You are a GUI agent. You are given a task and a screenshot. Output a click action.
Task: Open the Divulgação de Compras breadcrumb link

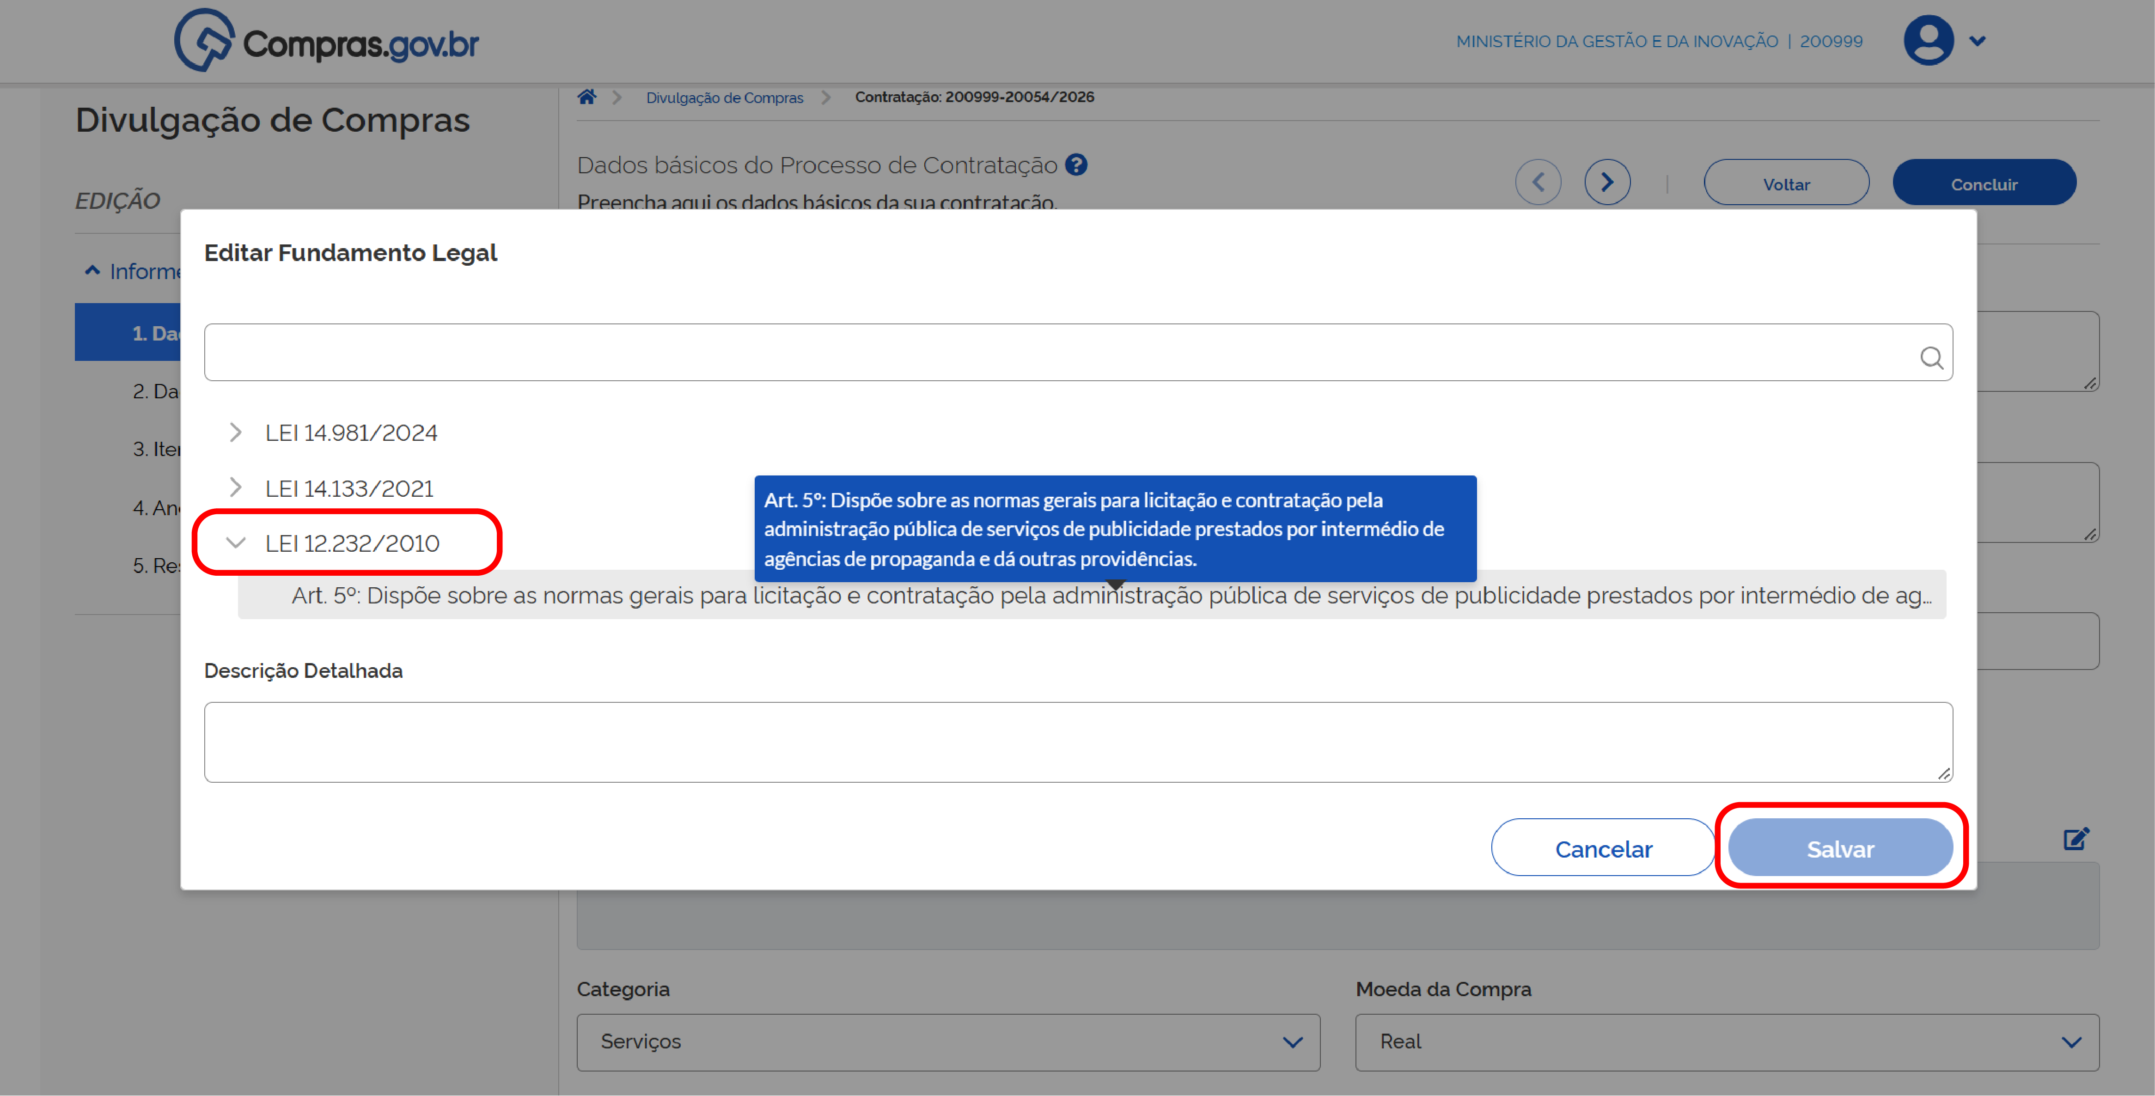pyautogui.click(x=725, y=98)
